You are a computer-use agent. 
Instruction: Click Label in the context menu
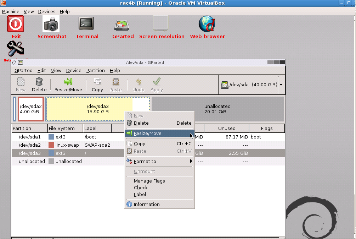pos(140,194)
